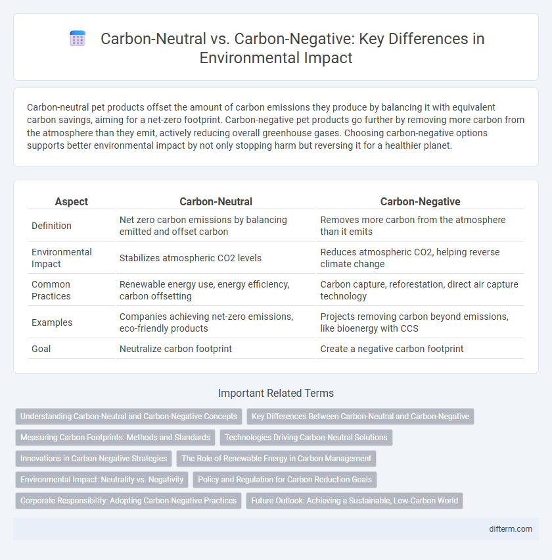Screen dimensions: 552x560
Task: Click cell 'Carbon capture, reforestation, direct air capture'
Action: point(420,290)
